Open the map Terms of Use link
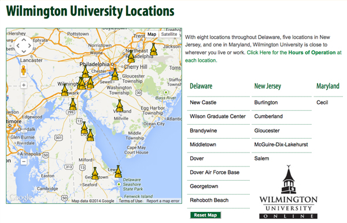 click(130, 201)
